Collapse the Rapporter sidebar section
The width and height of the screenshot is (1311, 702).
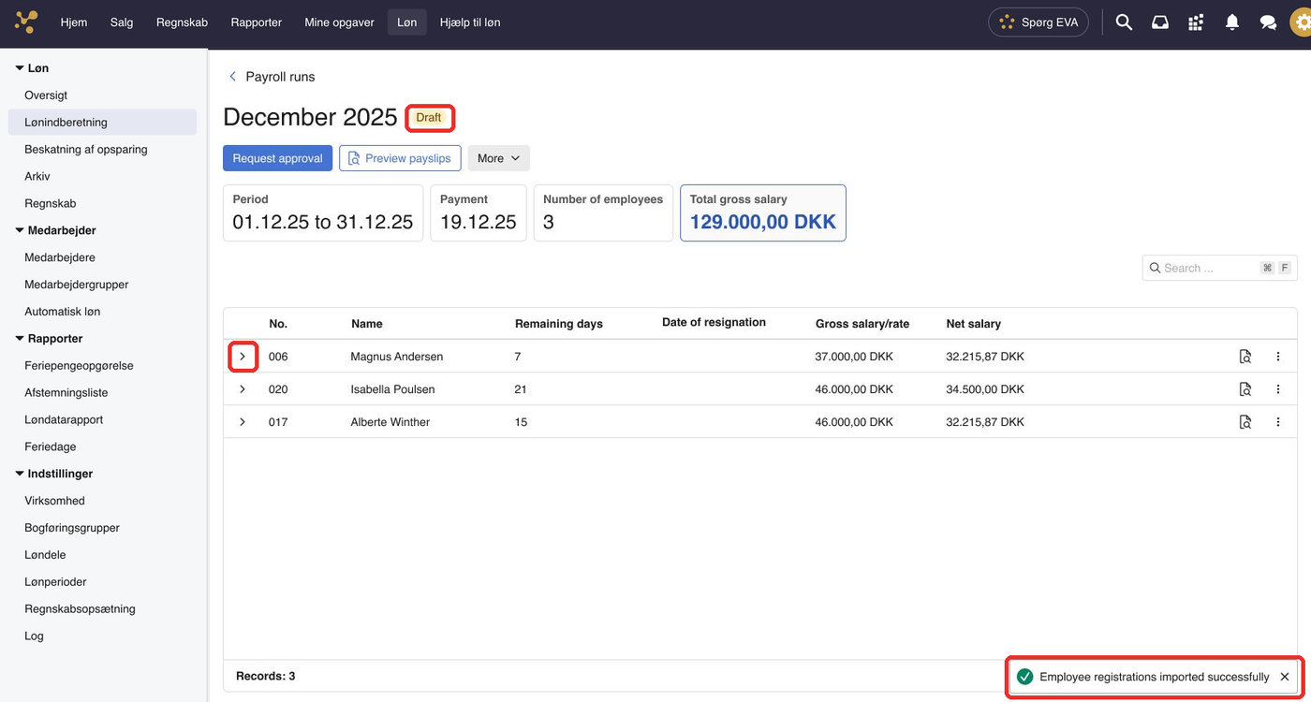tap(20, 339)
